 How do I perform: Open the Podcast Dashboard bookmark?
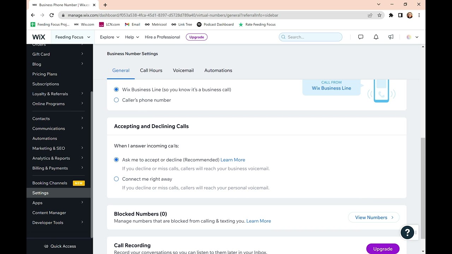(x=215, y=24)
